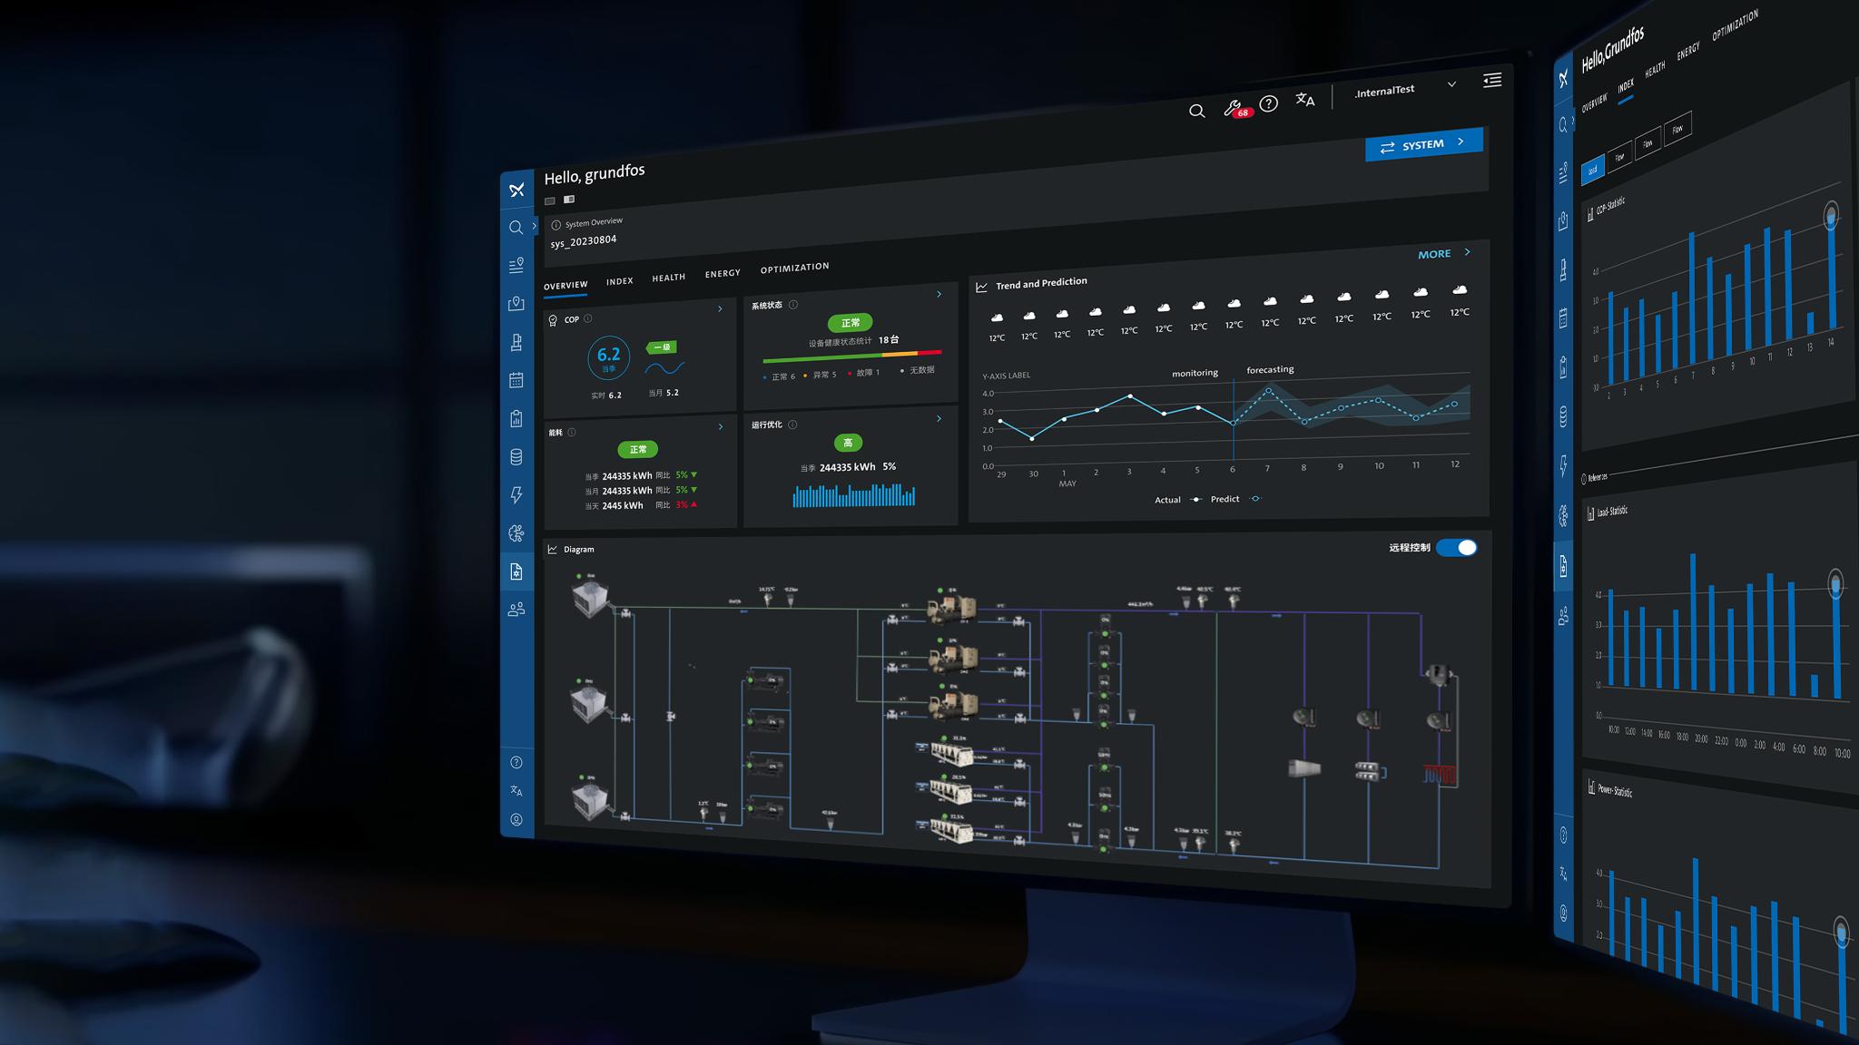Click the Load button on right monitor

(x=1593, y=171)
